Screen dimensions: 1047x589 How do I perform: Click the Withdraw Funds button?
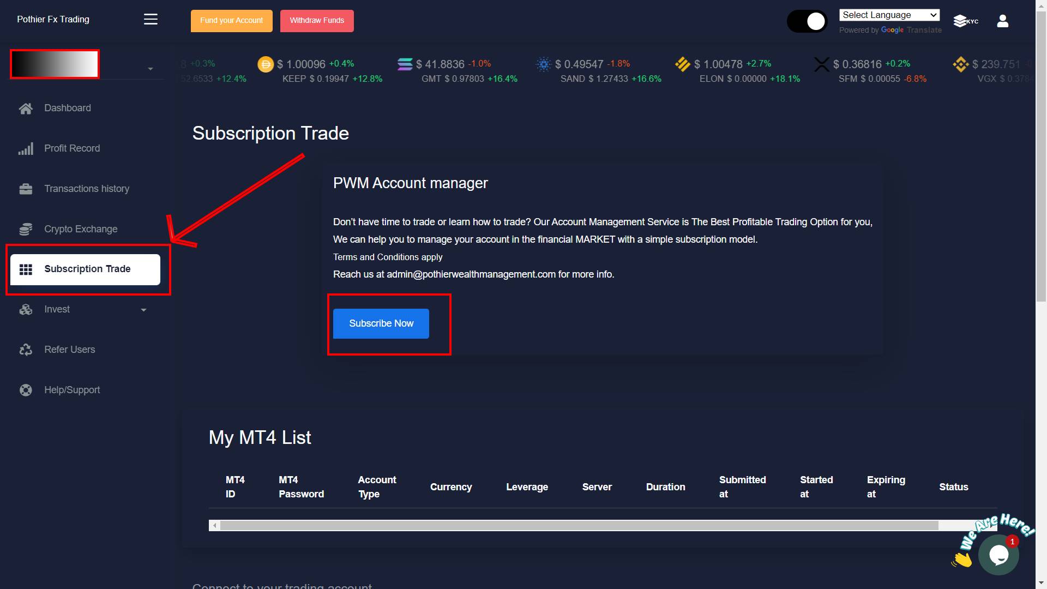[x=317, y=21]
